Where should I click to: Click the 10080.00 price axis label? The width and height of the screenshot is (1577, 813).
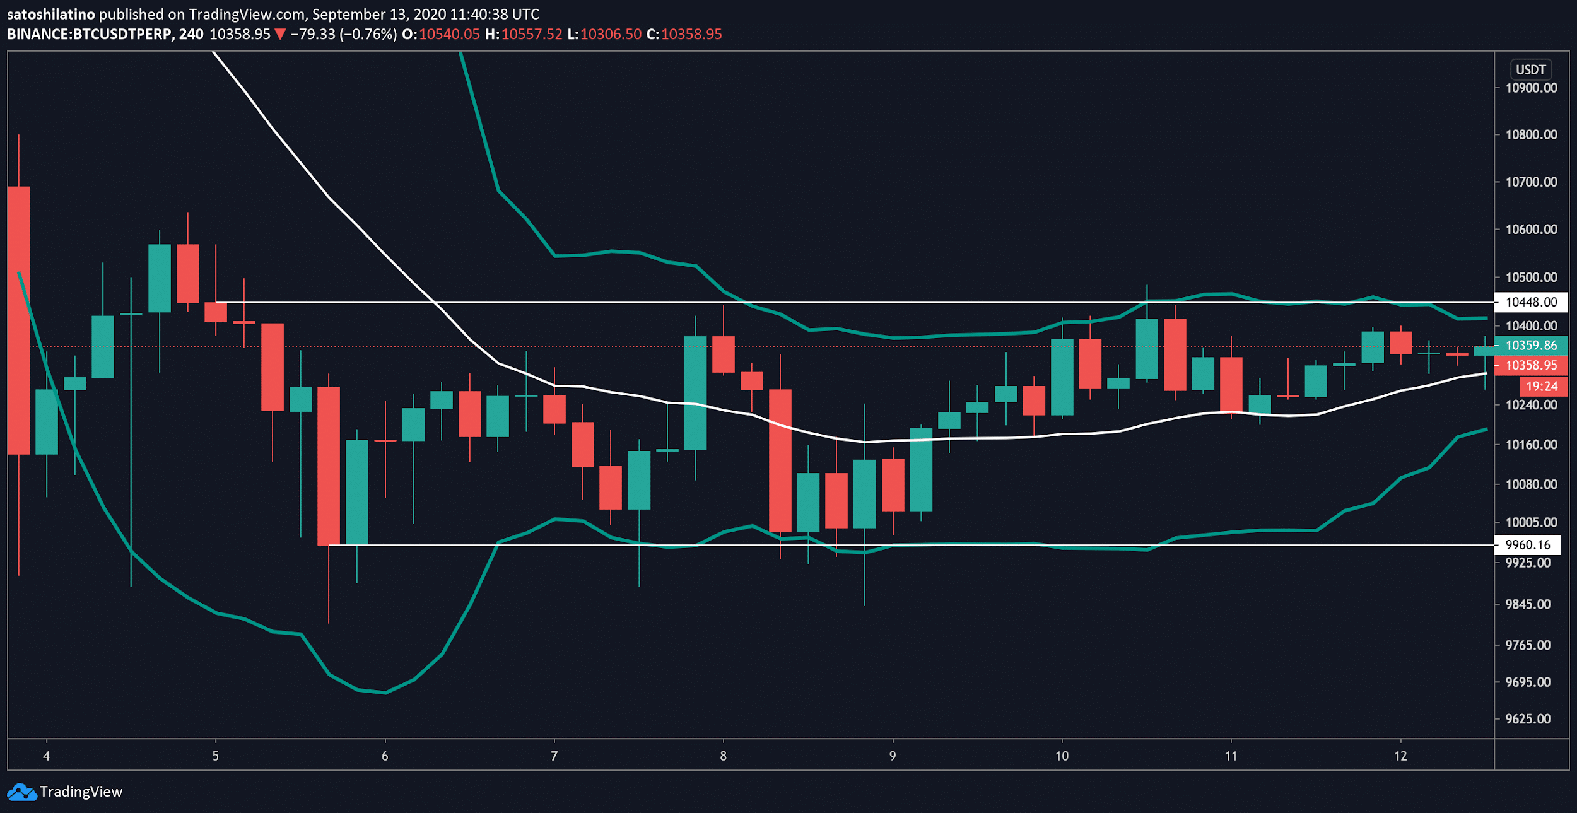(x=1531, y=484)
